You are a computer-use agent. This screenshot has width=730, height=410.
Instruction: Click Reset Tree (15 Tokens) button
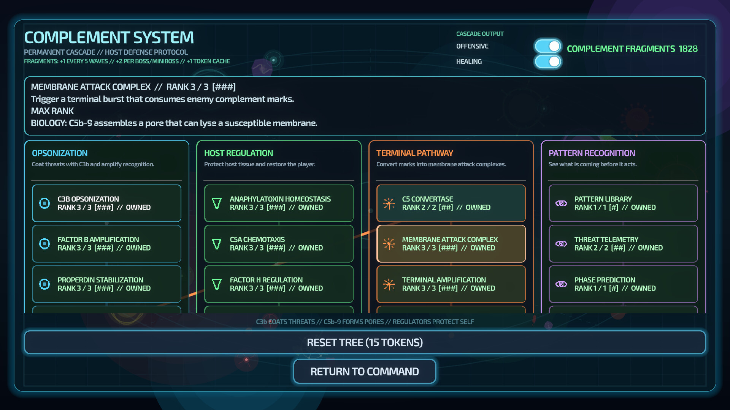click(365, 342)
